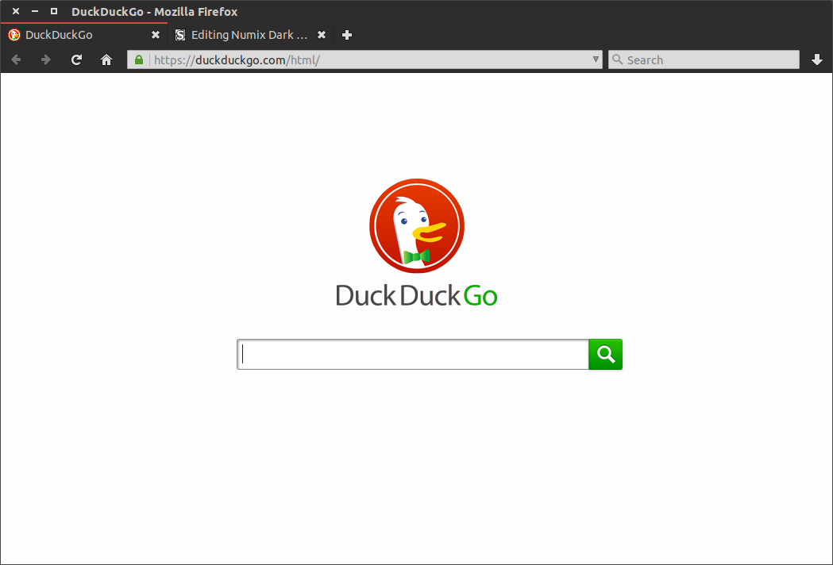
Task: Open the padlock security icon in address bar
Action: (x=138, y=60)
